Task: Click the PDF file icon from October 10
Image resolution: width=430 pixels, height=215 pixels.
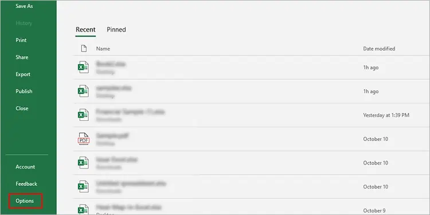Action: tap(83, 139)
